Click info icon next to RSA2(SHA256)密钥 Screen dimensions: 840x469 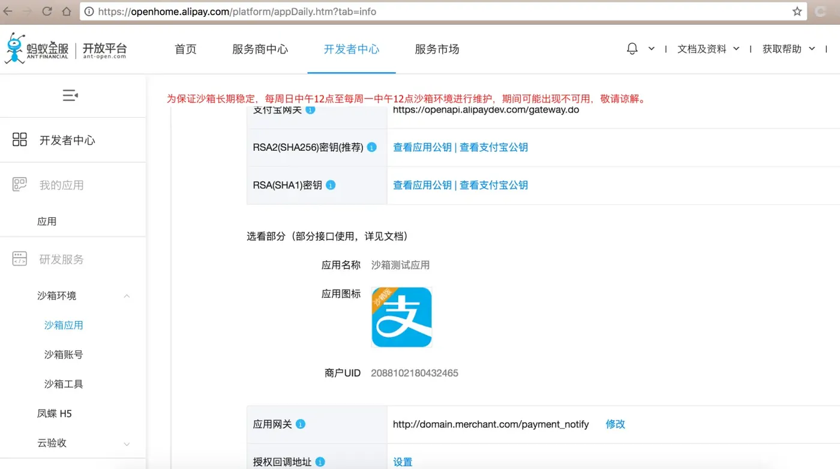[372, 147]
